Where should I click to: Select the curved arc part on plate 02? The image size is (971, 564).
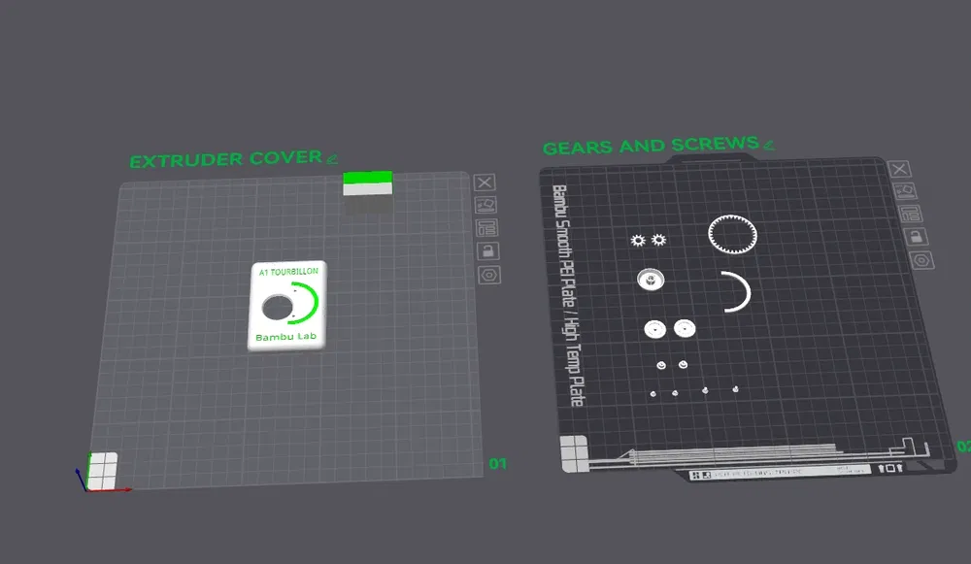click(x=738, y=291)
